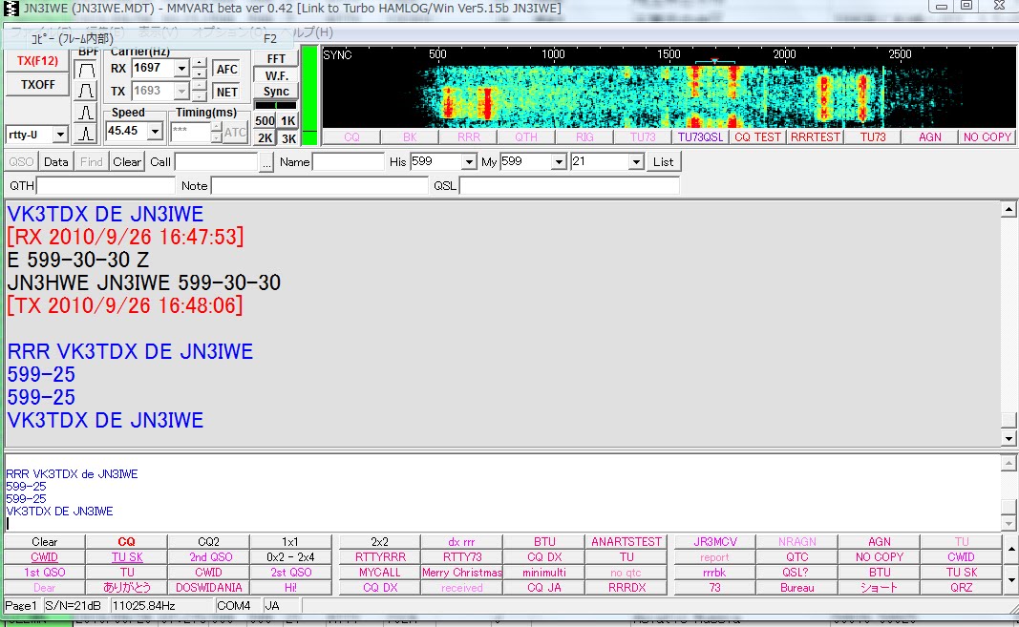Select the widest BPF filter shape icon
Viewport: 1019px width, 627px height.
[x=86, y=70]
